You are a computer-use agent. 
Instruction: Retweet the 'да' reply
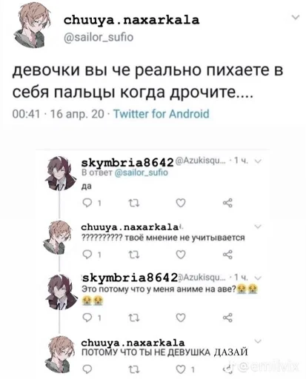click(x=134, y=203)
